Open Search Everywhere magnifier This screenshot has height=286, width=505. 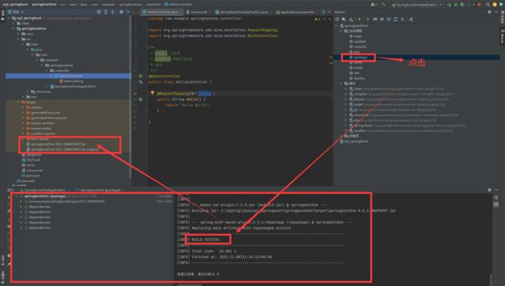488,5
